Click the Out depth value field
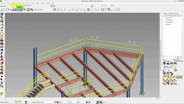This screenshot has width=184, height=104. pos(116,5)
